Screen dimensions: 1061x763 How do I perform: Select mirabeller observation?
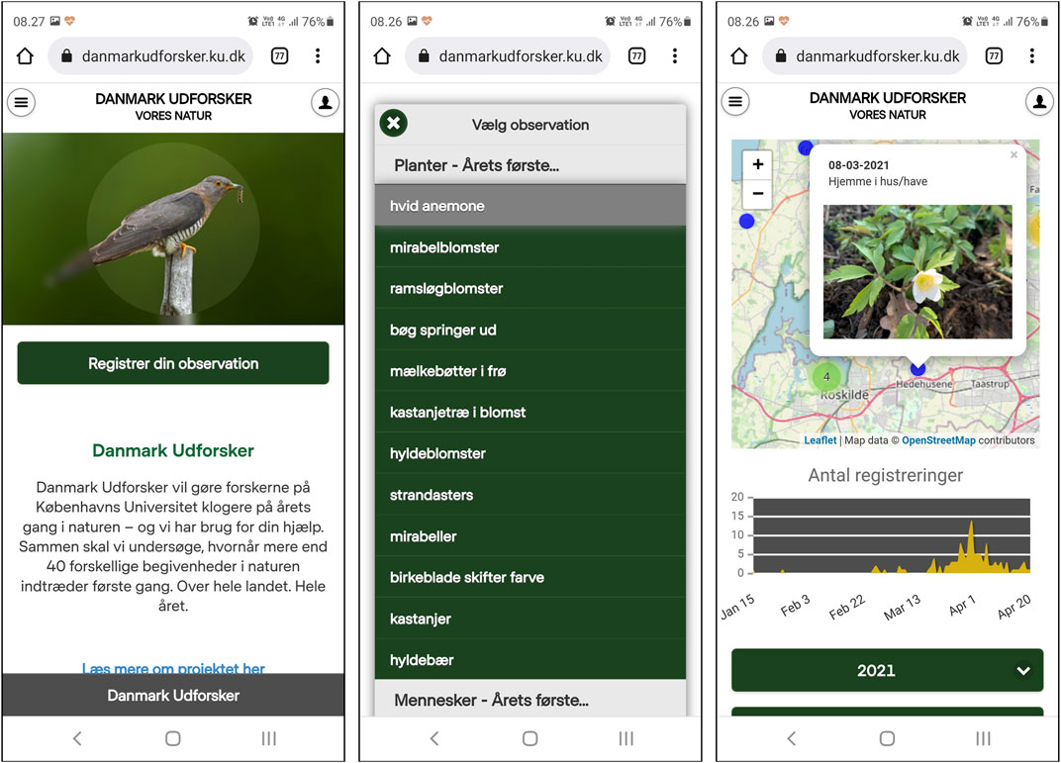pyautogui.click(x=530, y=535)
